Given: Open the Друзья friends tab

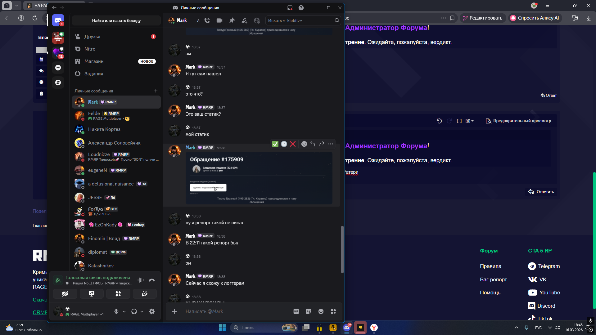Looking at the screenshot, I should coord(92,37).
